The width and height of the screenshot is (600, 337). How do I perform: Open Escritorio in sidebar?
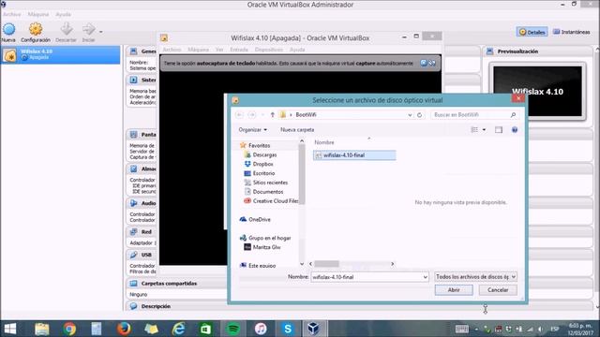263,173
